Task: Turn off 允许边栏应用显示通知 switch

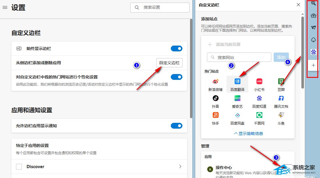Action: coord(176,126)
